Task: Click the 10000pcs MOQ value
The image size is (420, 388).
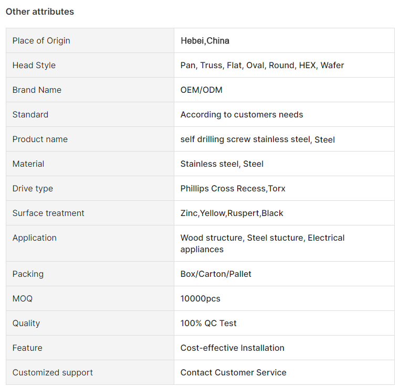Action: tap(201, 299)
